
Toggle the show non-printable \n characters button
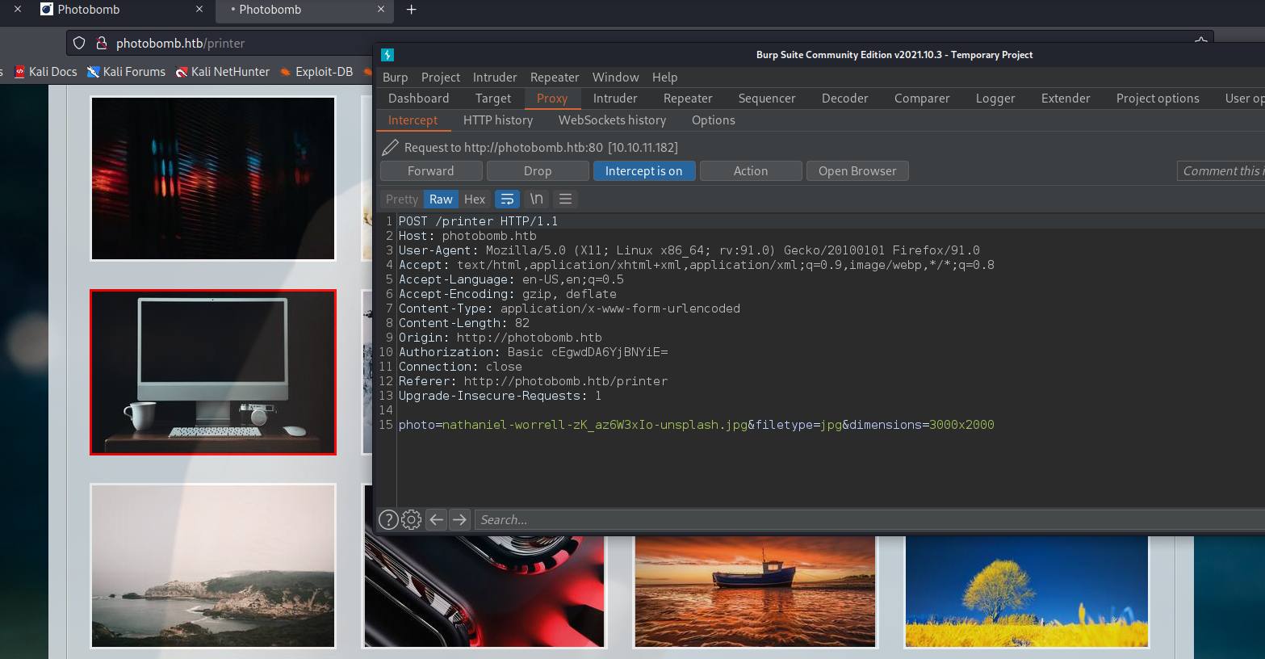(x=536, y=199)
